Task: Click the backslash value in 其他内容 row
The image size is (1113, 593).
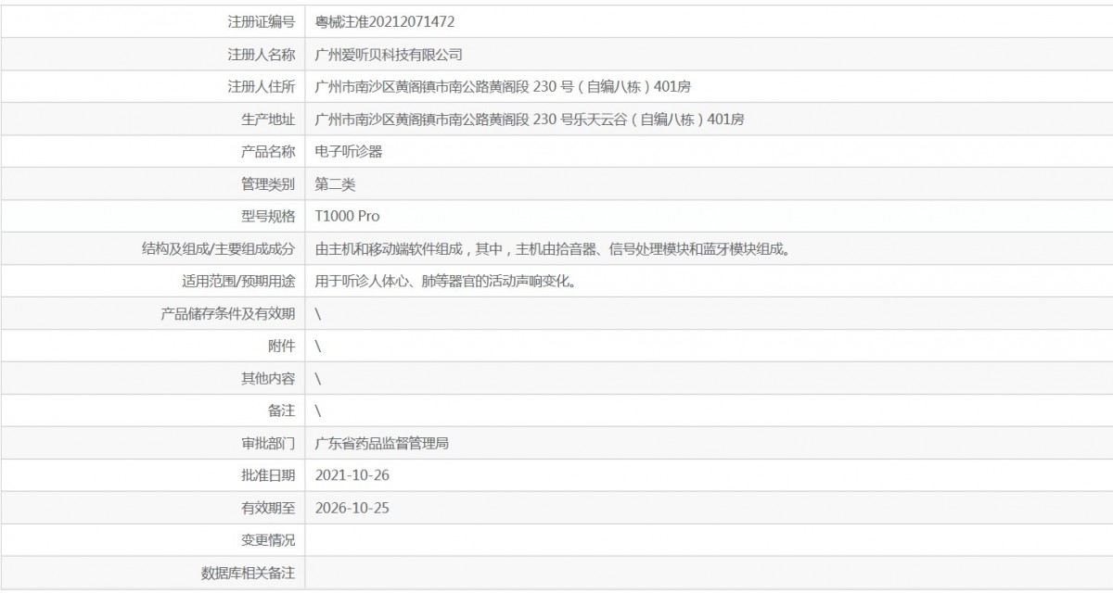Action: pyautogui.click(x=318, y=378)
